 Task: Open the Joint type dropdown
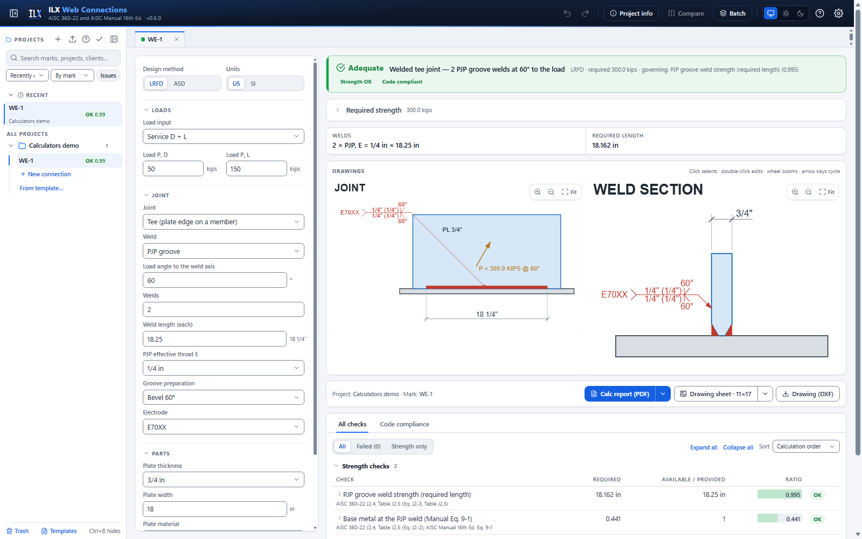pos(224,222)
